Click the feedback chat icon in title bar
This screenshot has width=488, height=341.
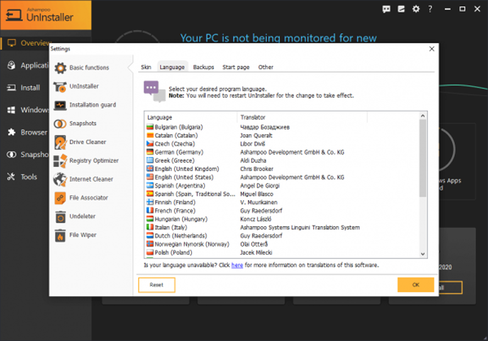(386, 9)
